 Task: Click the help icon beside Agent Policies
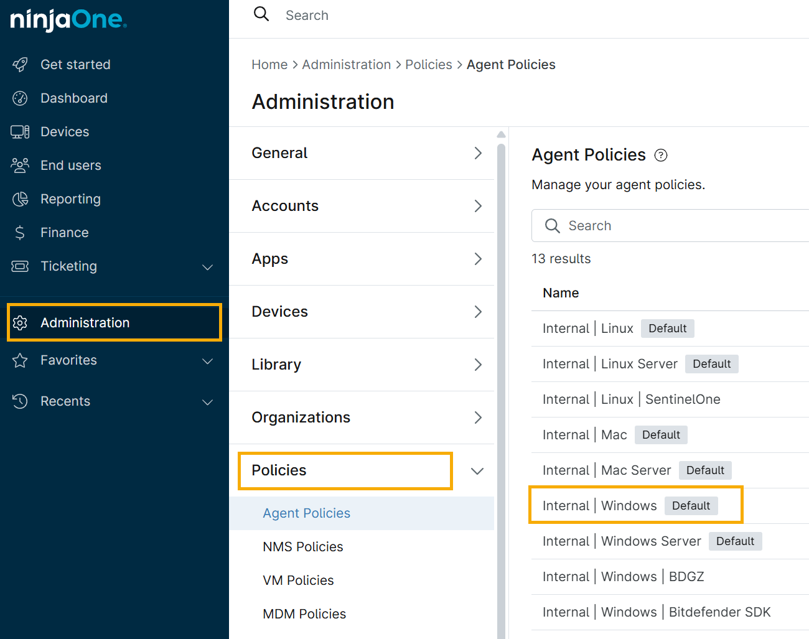click(x=661, y=156)
